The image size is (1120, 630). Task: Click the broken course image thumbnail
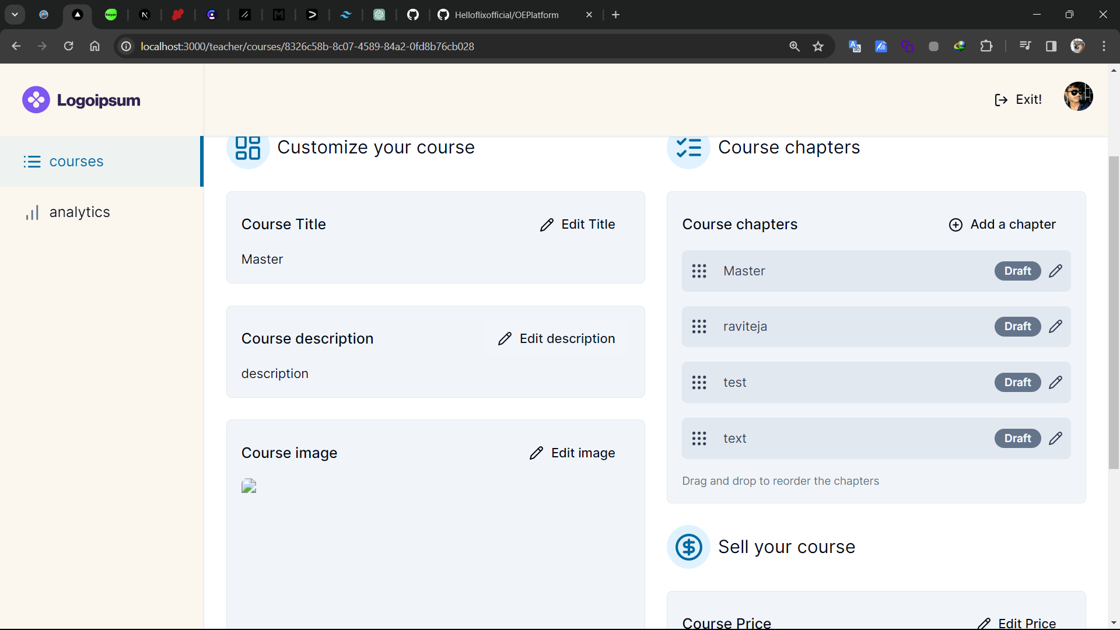pyautogui.click(x=249, y=487)
